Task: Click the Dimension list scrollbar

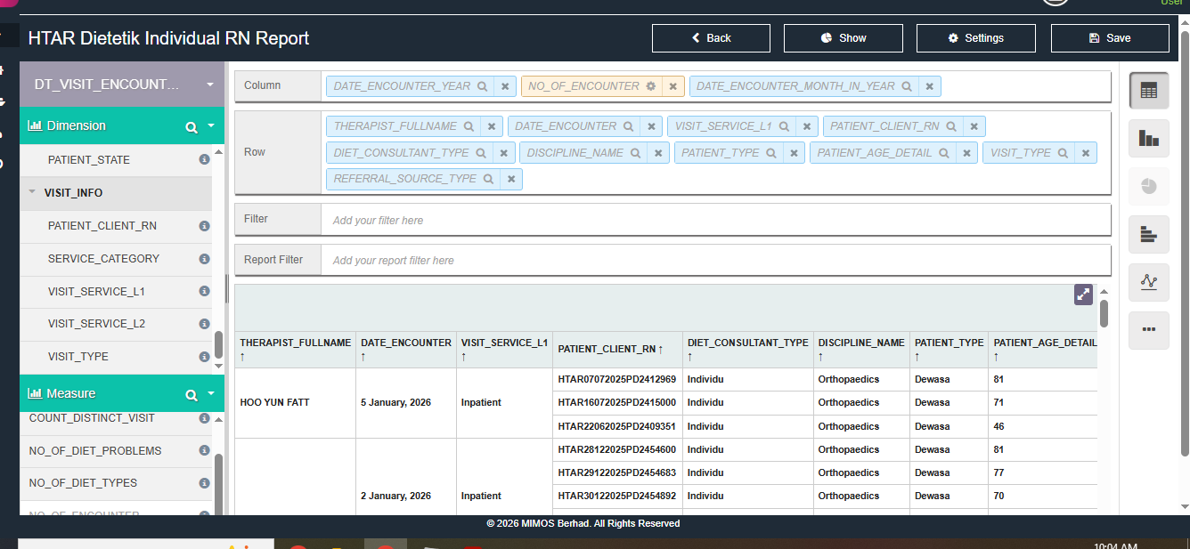Action: click(219, 345)
